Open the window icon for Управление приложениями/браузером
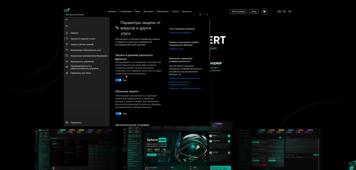356x170 pixels. 67,56
